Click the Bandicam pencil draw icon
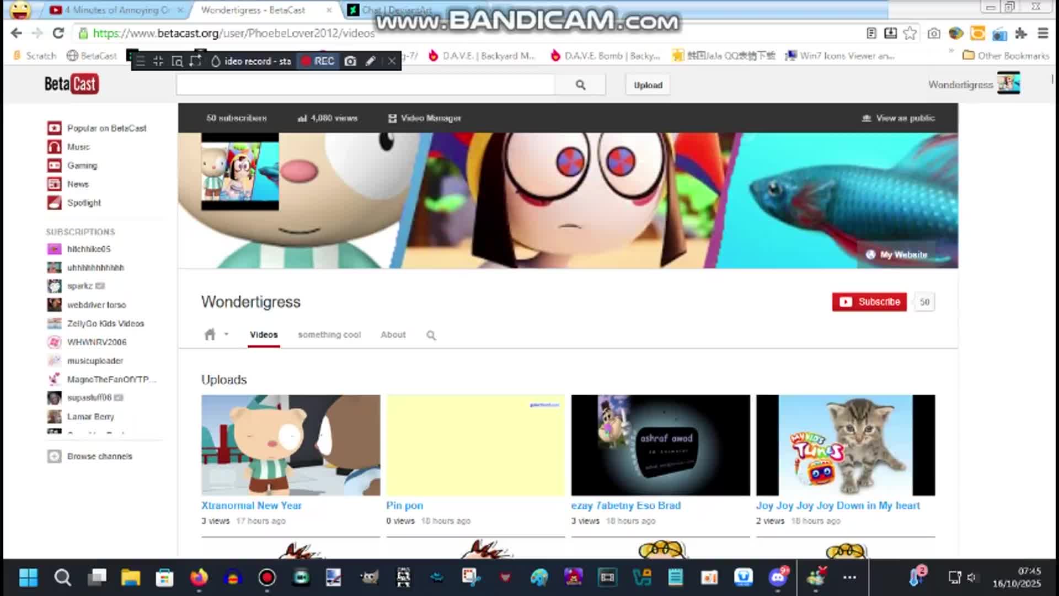The width and height of the screenshot is (1059, 596). click(x=371, y=61)
